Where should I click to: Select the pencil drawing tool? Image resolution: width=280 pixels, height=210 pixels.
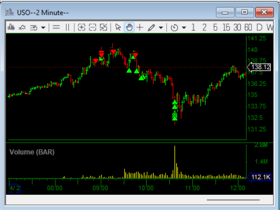click(151, 28)
